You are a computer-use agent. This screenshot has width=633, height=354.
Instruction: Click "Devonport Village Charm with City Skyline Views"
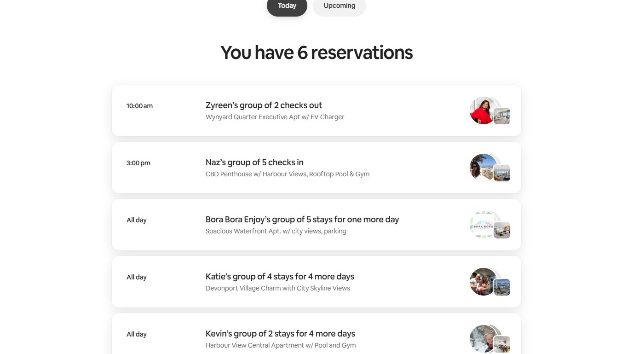pyautogui.click(x=278, y=288)
